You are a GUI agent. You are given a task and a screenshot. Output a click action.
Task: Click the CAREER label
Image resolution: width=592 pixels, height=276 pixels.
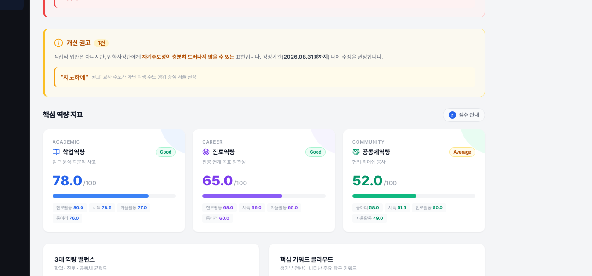(x=212, y=142)
